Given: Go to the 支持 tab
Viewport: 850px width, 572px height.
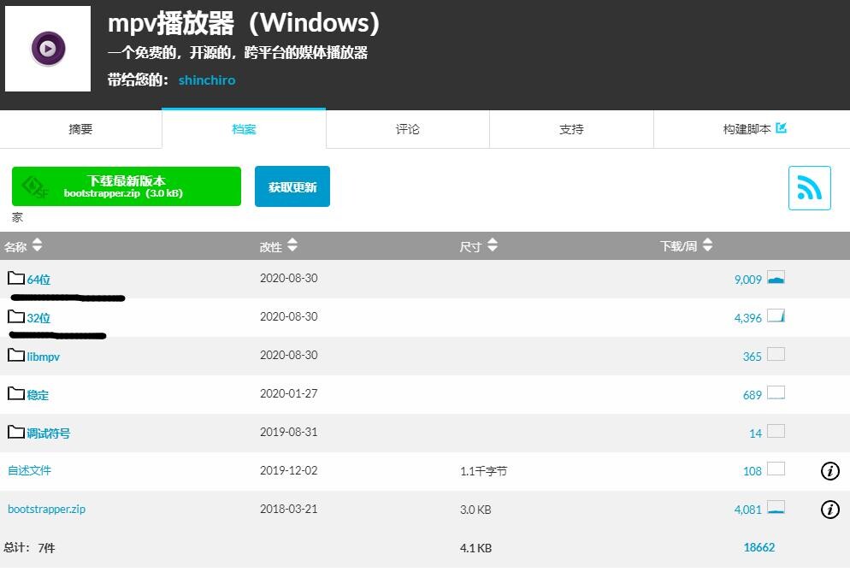Looking at the screenshot, I should (x=571, y=129).
